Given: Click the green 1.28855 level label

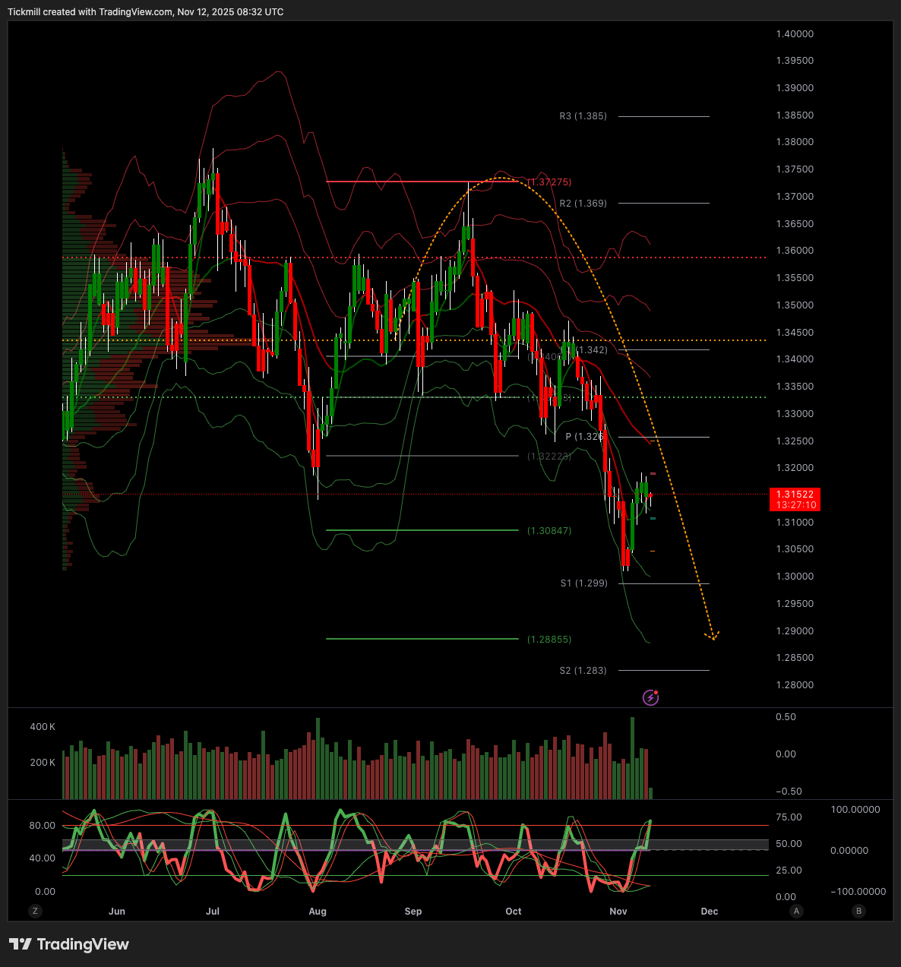Looking at the screenshot, I should click(x=549, y=640).
